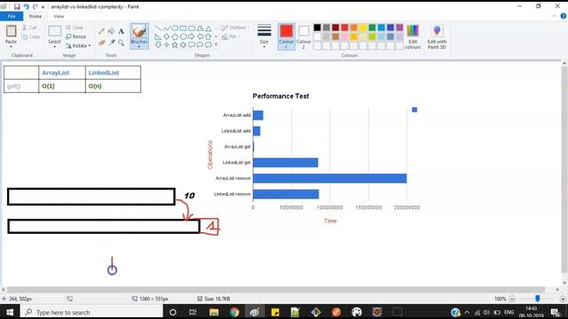Select the Five-point star shape

[175, 45]
